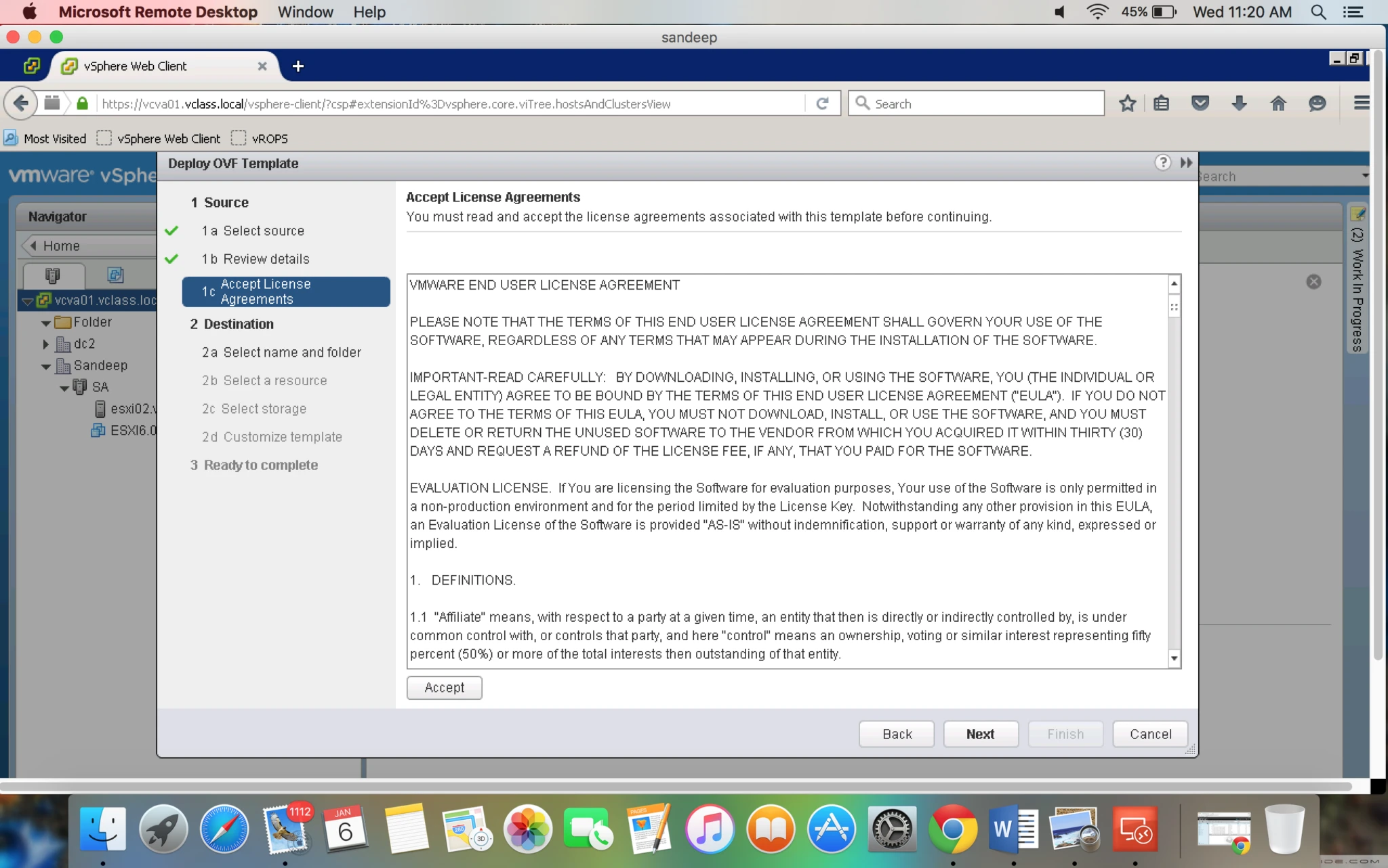
Task: Collapse the Sandeep datacenter node
Action: pos(46,366)
